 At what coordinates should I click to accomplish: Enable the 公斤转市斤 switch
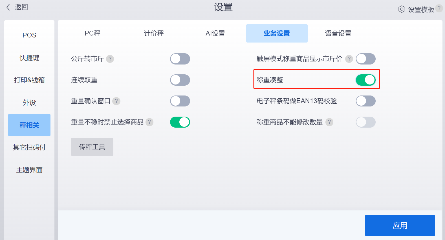pos(180,59)
